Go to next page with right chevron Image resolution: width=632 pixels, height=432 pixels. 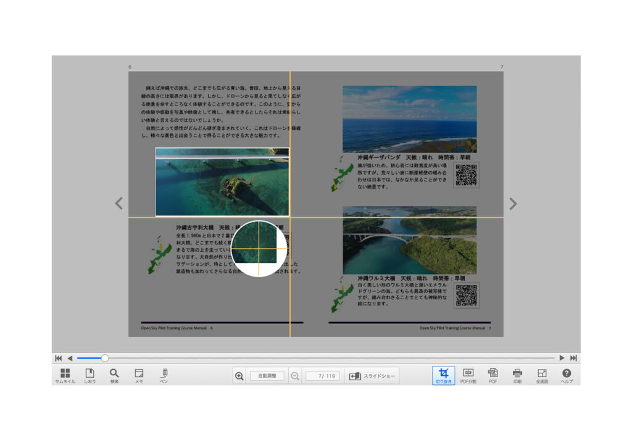coord(513,204)
